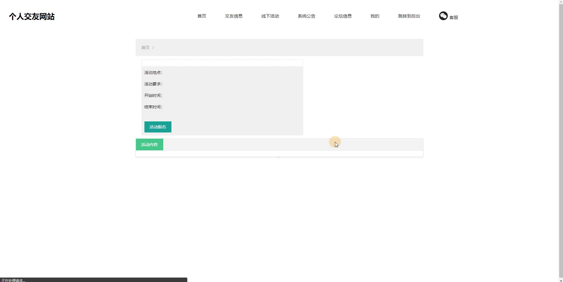Open the 客服 WeChat chat icon

point(443,16)
